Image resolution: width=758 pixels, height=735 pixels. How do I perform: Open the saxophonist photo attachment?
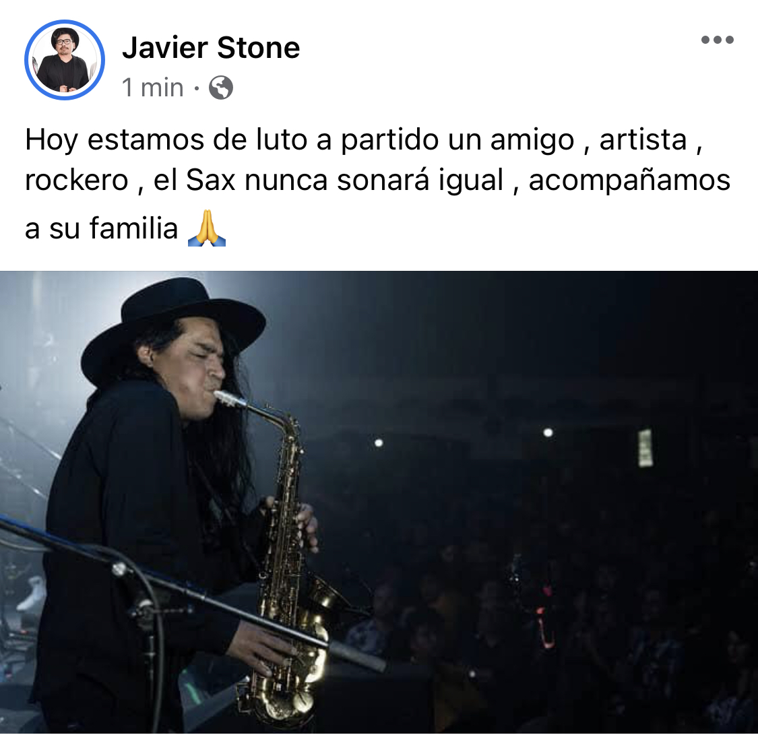tap(379, 502)
